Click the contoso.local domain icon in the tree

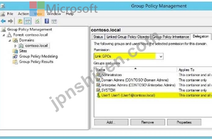[21, 46]
